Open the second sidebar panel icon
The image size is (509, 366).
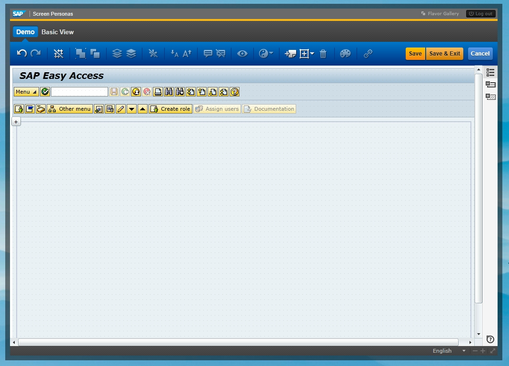[x=490, y=84]
